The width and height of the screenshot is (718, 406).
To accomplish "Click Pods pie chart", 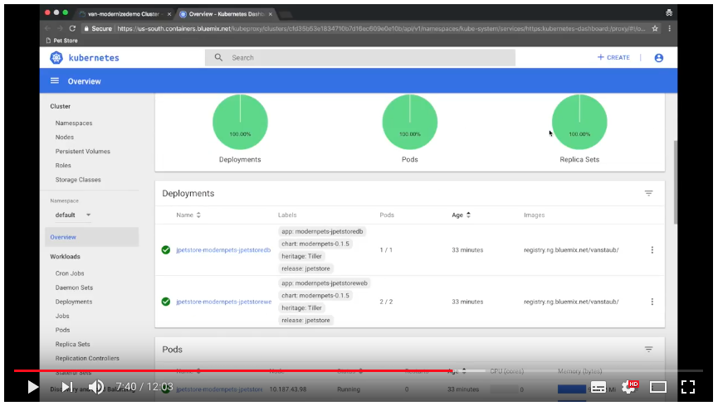I will (410, 122).
